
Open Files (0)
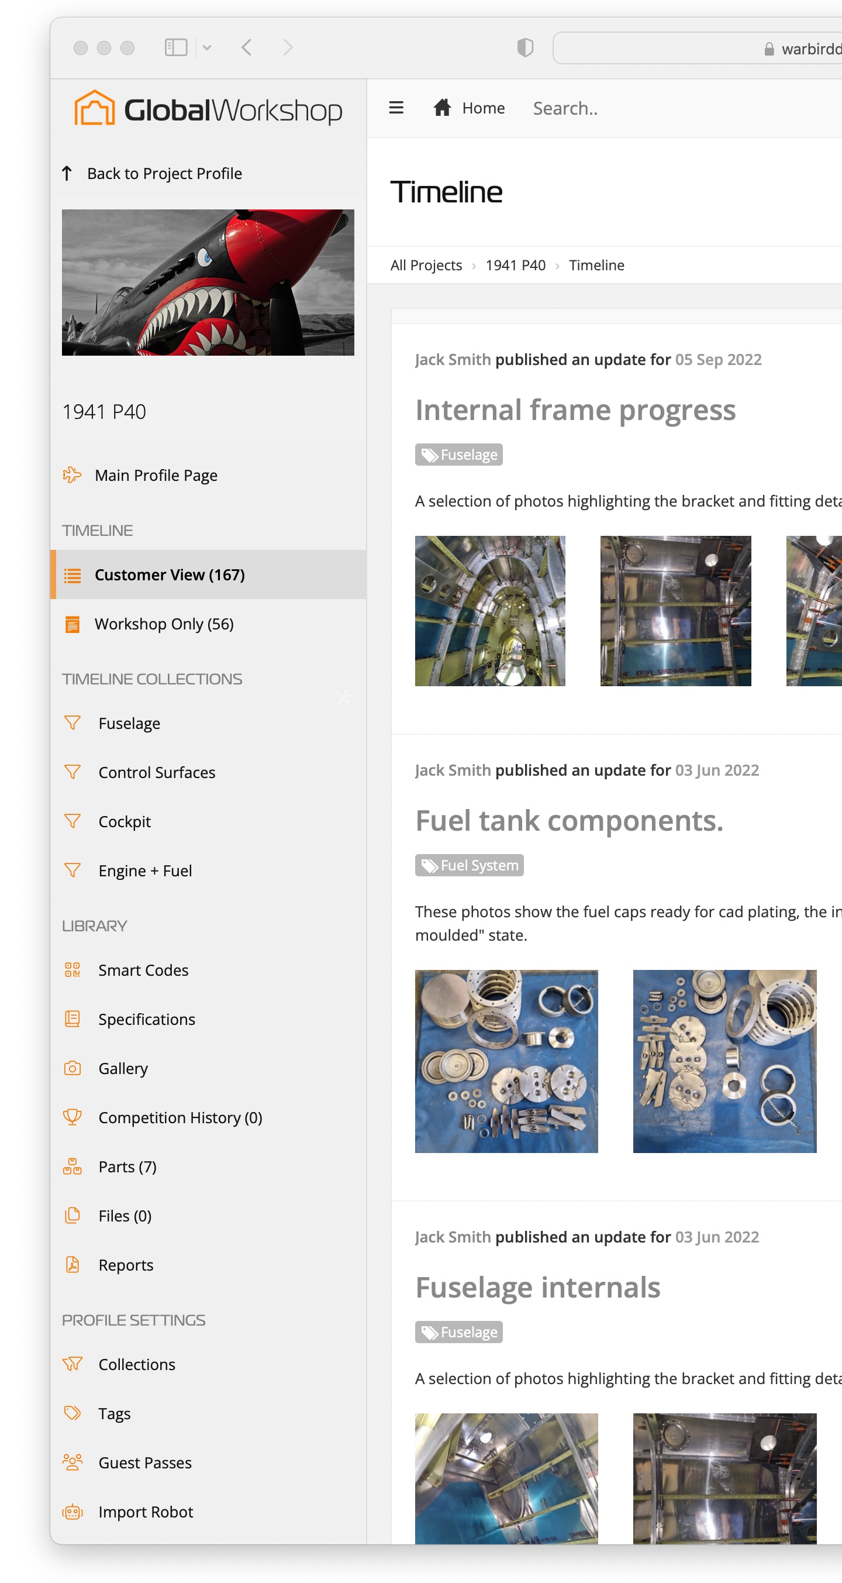[x=125, y=1216]
